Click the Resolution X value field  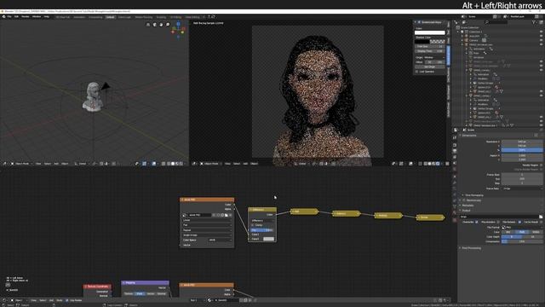click(x=522, y=142)
